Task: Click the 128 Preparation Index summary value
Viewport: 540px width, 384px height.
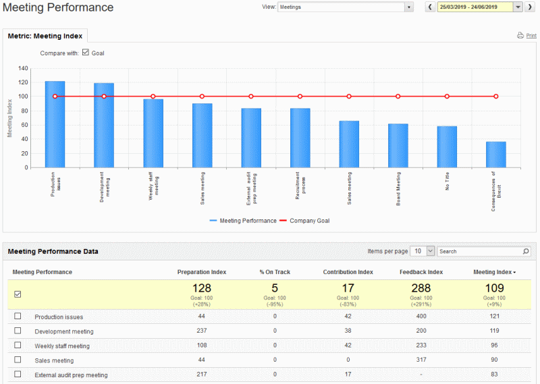Action: 202,288
